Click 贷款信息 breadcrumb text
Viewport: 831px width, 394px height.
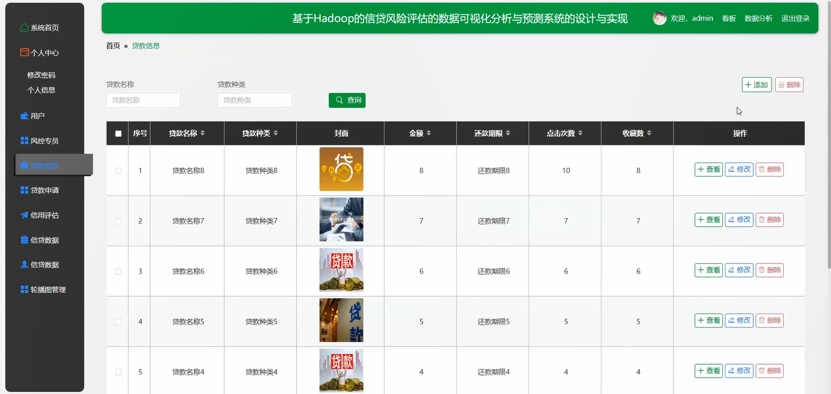coord(146,46)
